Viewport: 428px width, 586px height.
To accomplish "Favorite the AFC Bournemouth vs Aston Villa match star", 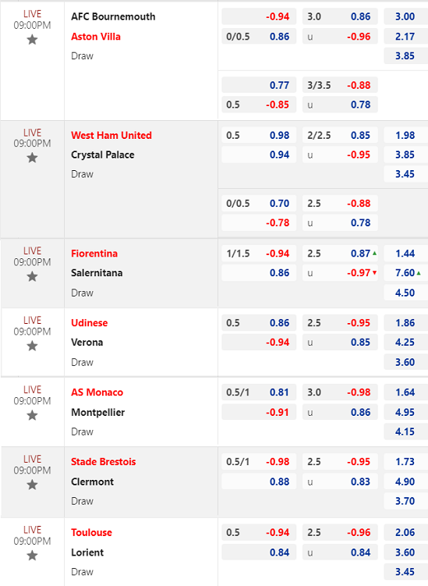I will (33, 39).
